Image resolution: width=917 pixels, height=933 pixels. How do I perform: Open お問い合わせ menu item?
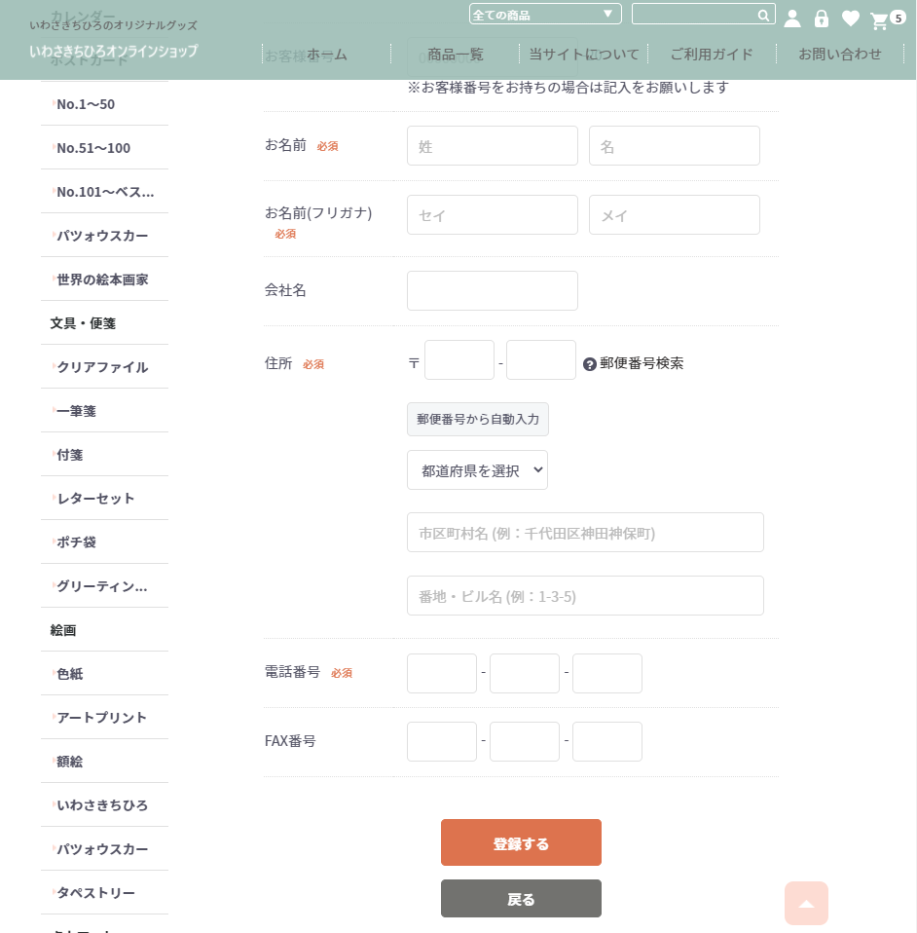[840, 55]
